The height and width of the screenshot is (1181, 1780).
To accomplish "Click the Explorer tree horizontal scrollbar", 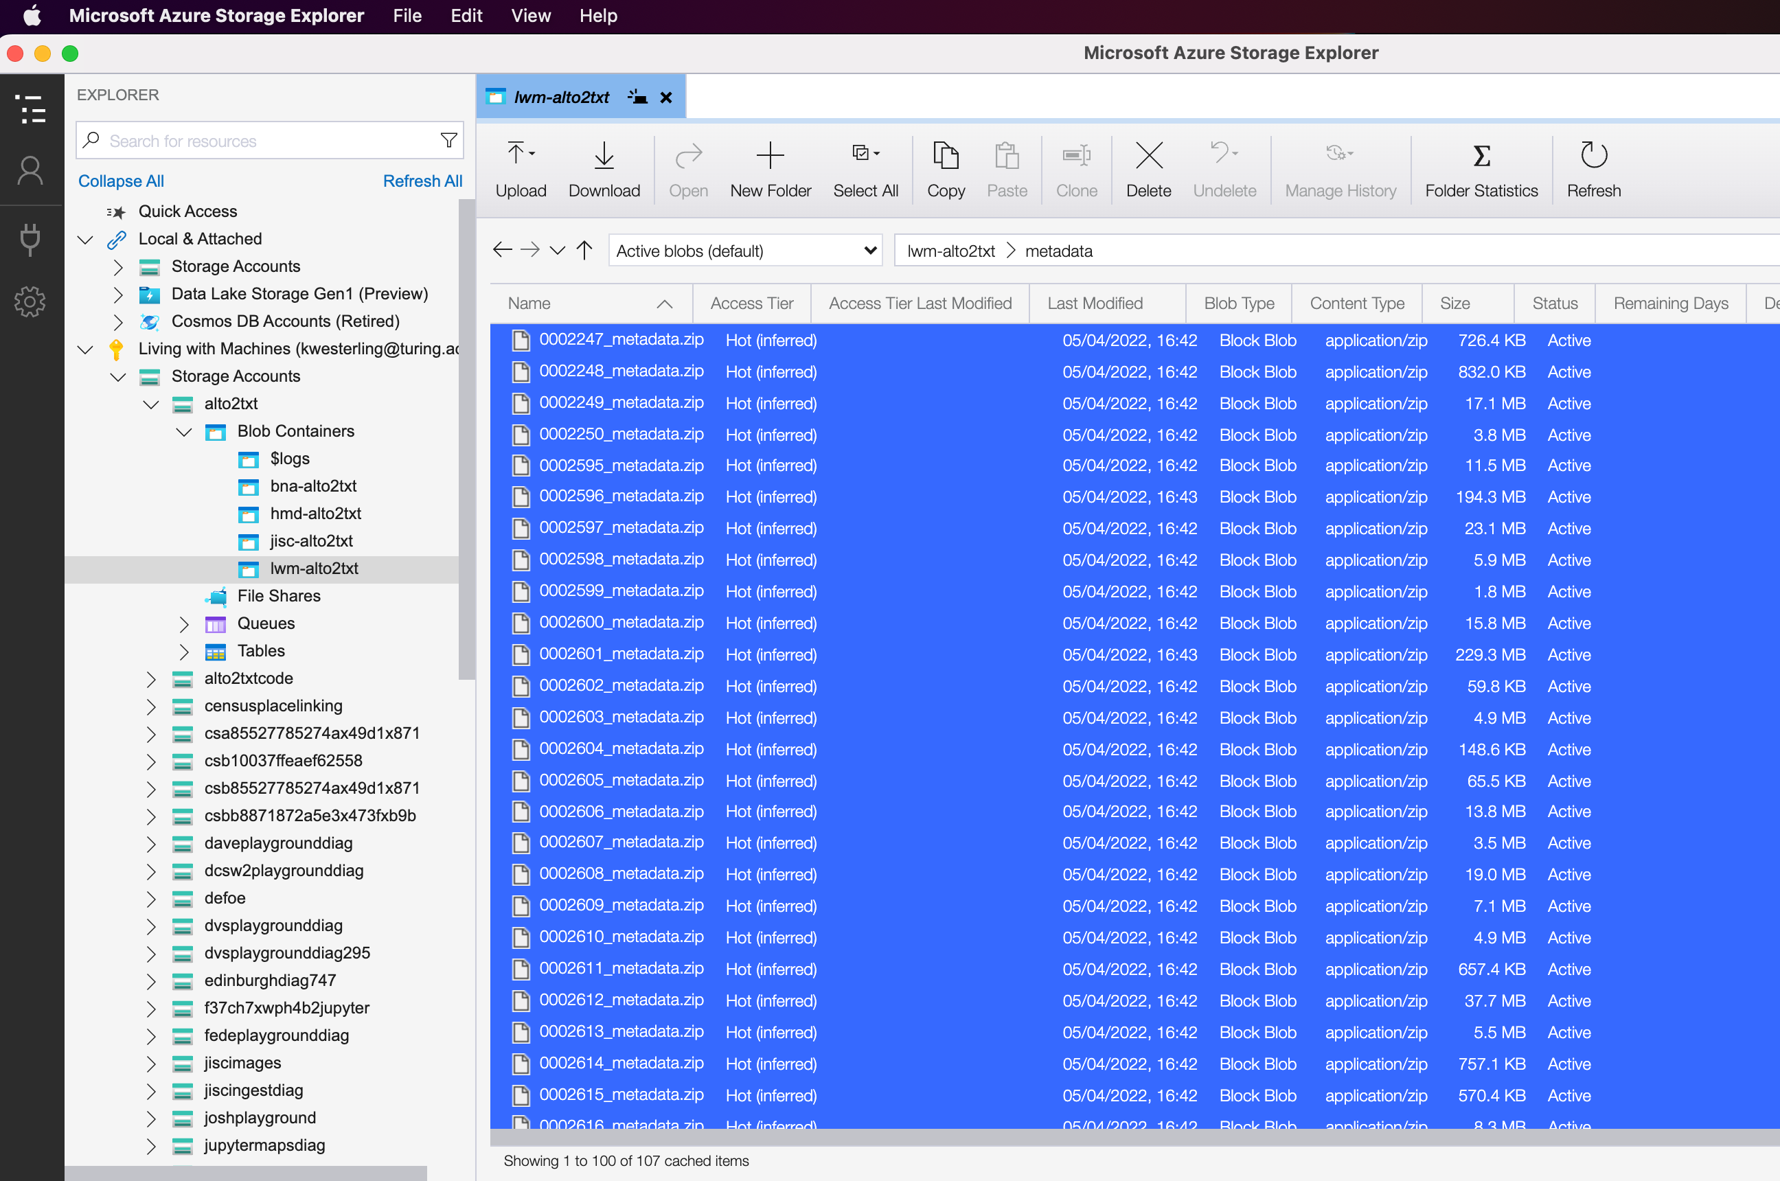I will (x=246, y=1173).
